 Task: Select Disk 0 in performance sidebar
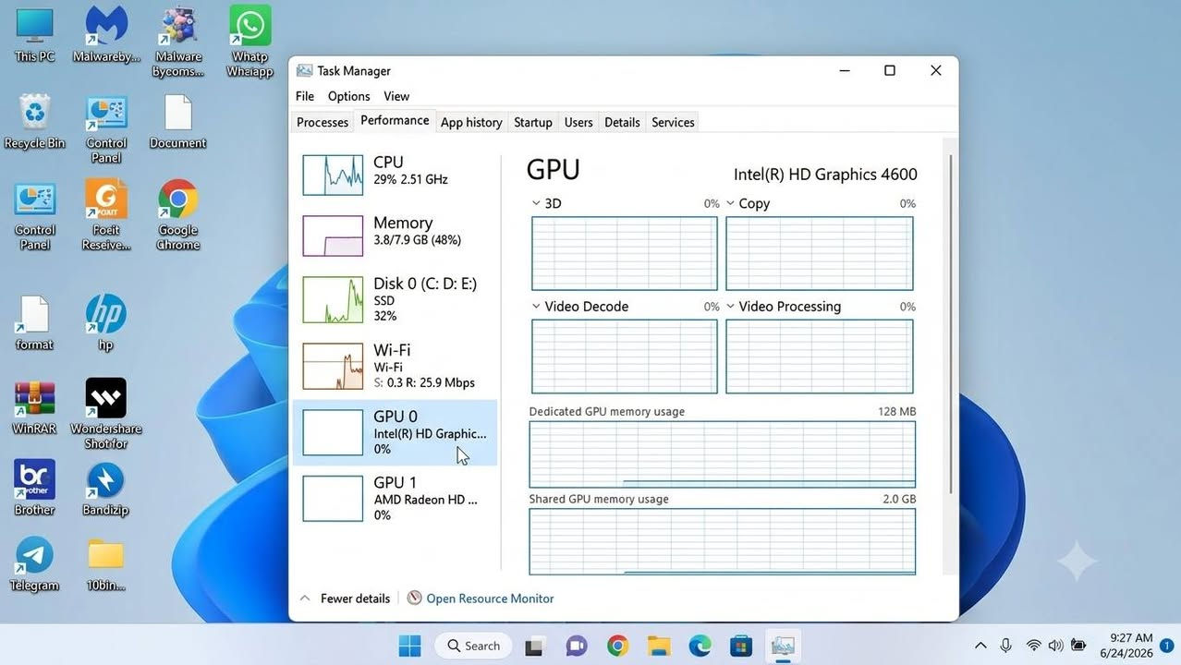click(396, 299)
